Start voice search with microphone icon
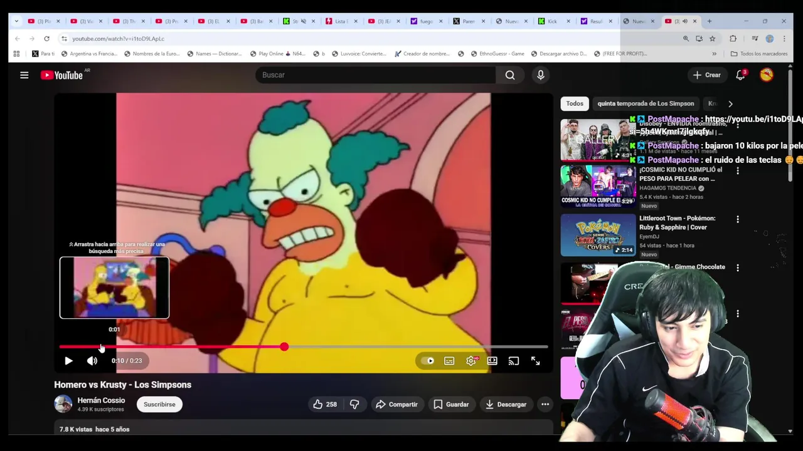Screen dimensions: 803x451 (541, 75)
